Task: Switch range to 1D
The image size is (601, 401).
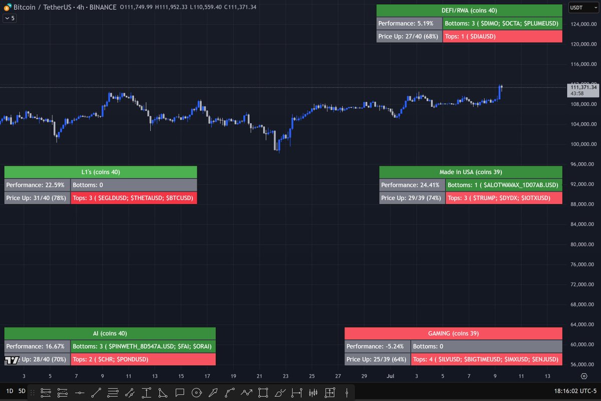Action: 10,391
